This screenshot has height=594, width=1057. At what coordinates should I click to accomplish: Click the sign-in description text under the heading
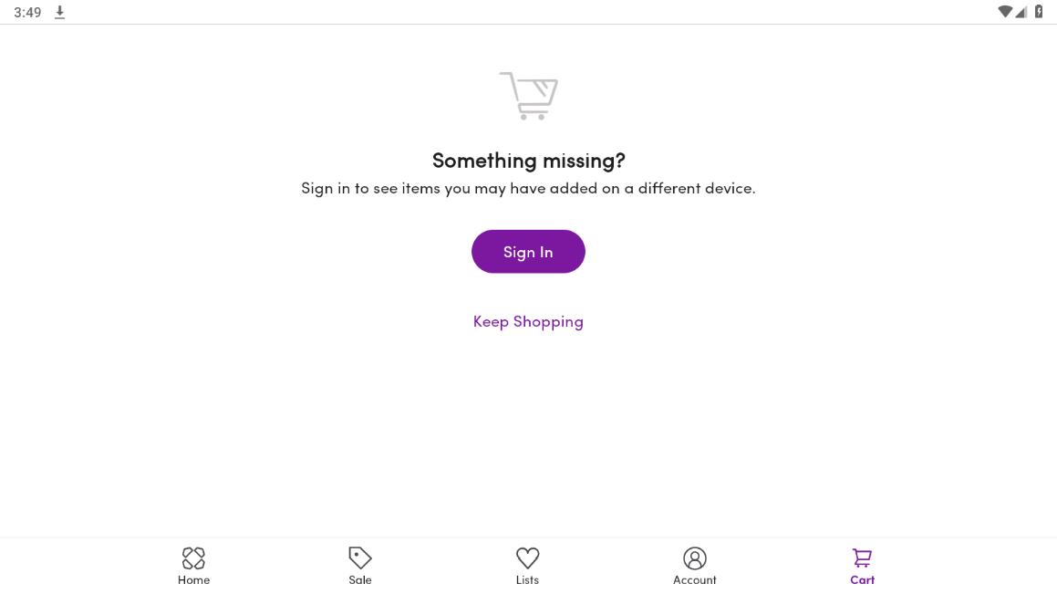528,188
